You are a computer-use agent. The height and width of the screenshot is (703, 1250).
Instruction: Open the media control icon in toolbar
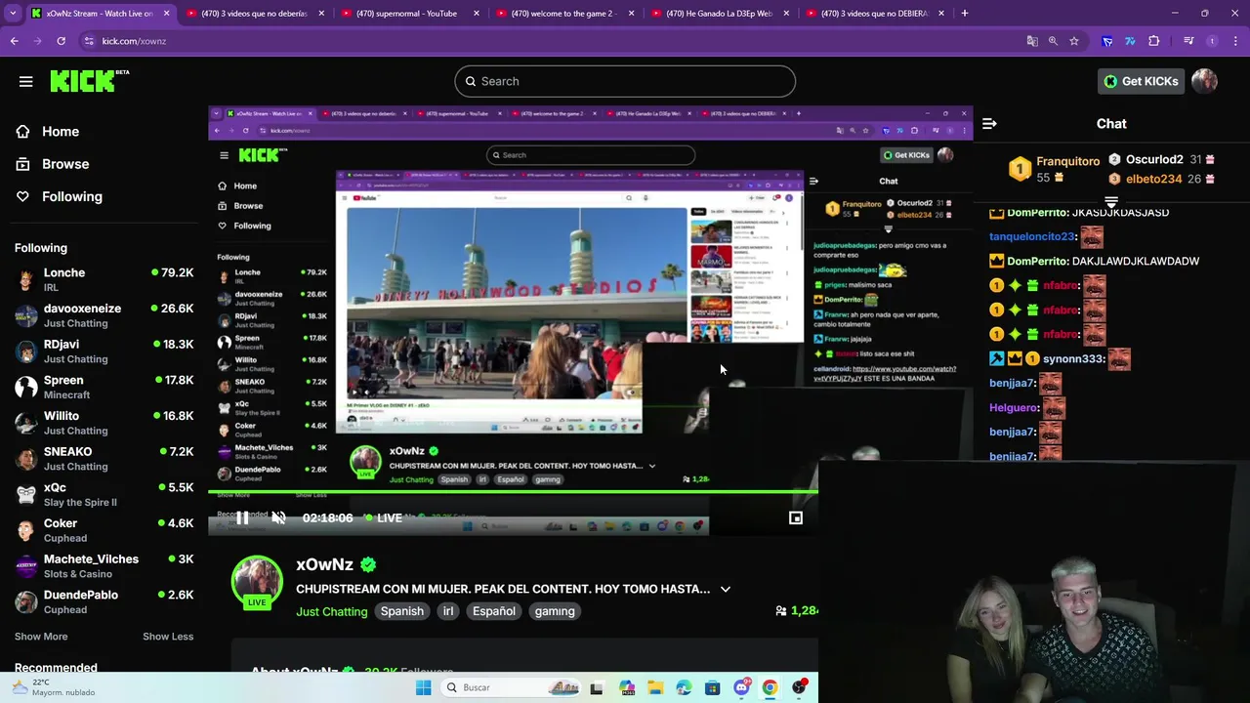[1188, 41]
